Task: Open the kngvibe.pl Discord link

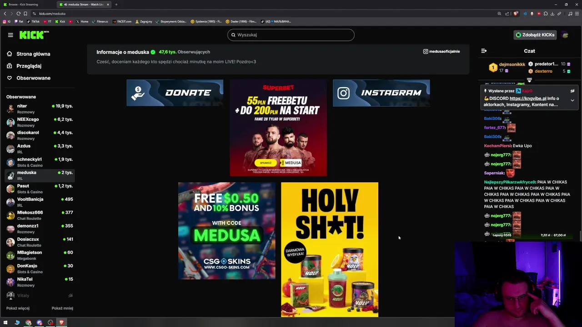Action: pos(528,99)
